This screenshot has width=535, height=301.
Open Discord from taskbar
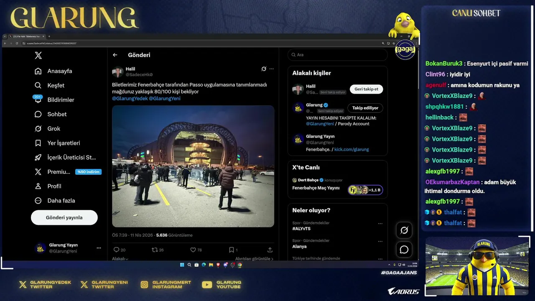point(225,265)
